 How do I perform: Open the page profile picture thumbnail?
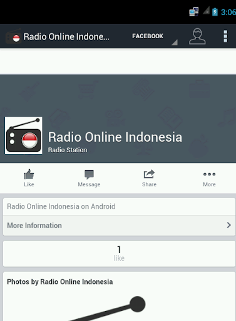[x=23, y=135]
